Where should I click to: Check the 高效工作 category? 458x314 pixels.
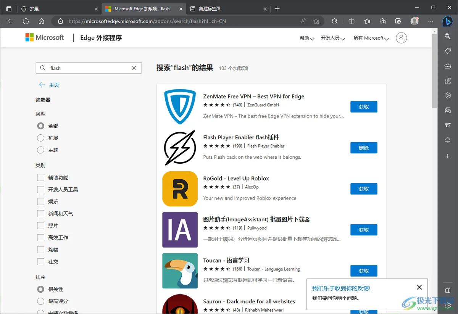pos(41,238)
